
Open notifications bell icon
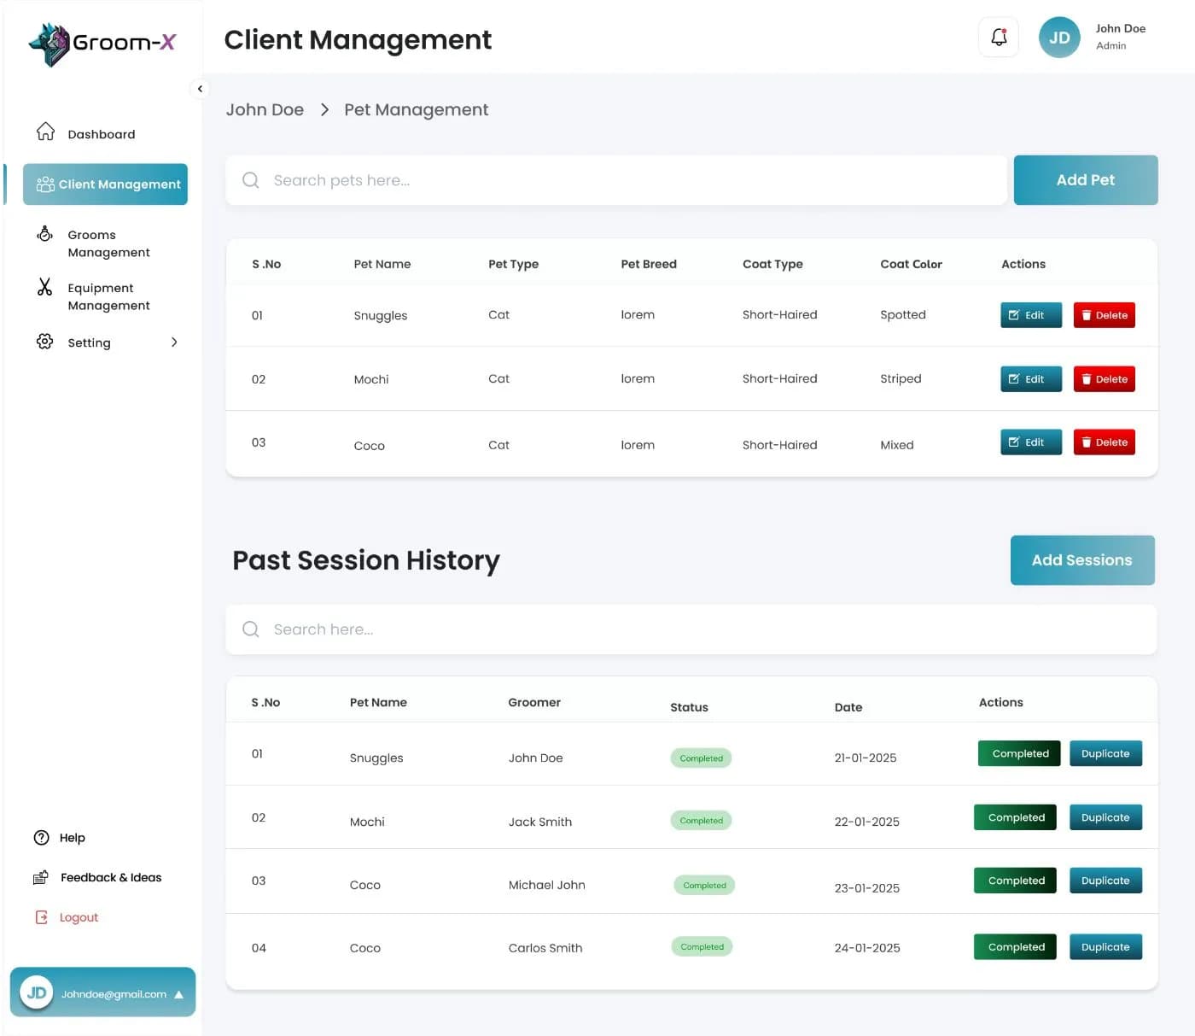coord(998,38)
